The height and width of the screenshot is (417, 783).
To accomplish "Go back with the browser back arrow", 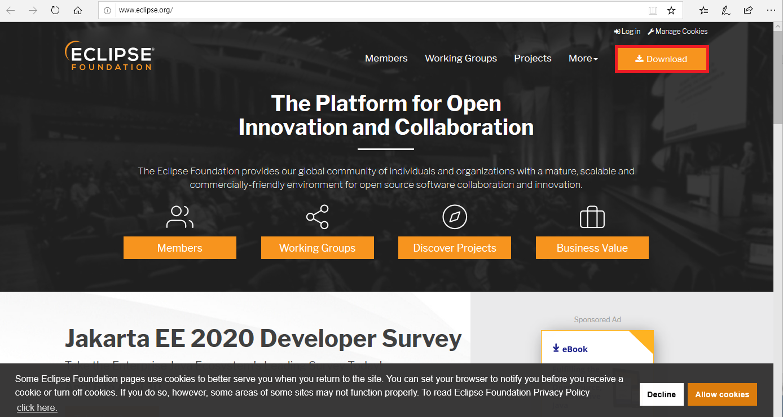I will (10, 10).
